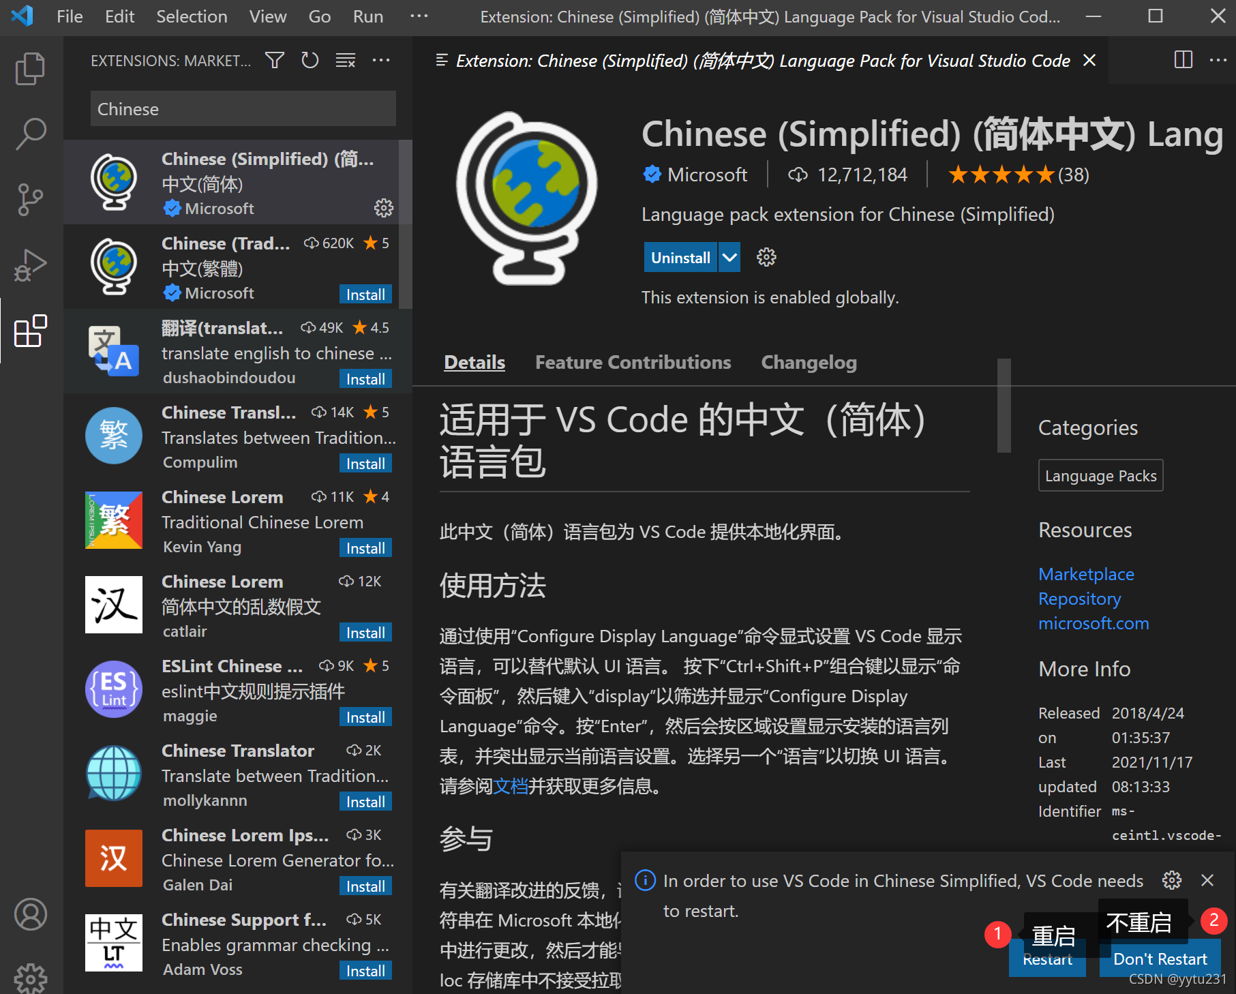Dismiss the restart notification

coord(1207,880)
